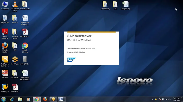Launch Adobe Reader XI
This screenshot has width=183, height=102.
click(x=5, y=34)
